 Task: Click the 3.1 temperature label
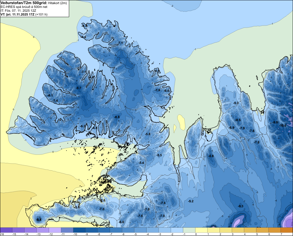[81, 198]
